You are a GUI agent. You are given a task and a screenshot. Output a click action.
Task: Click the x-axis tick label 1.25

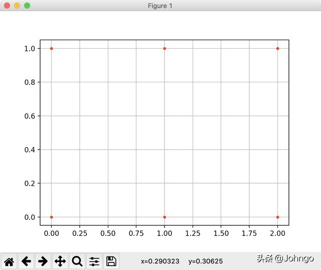tap(193, 233)
